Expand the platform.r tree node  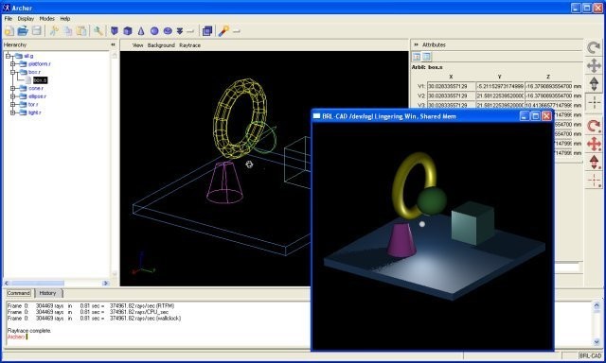12,64
